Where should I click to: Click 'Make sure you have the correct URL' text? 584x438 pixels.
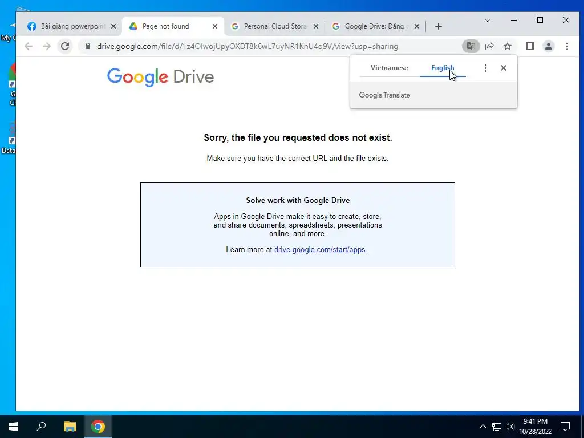coord(298,159)
